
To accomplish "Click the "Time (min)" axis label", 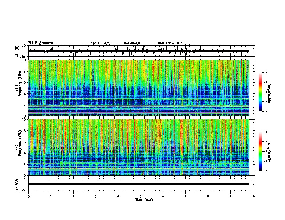I will pos(144,200).
